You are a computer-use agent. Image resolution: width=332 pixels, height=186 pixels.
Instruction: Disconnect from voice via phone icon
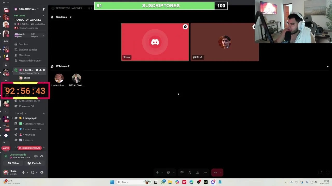pyautogui.click(x=42, y=156)
